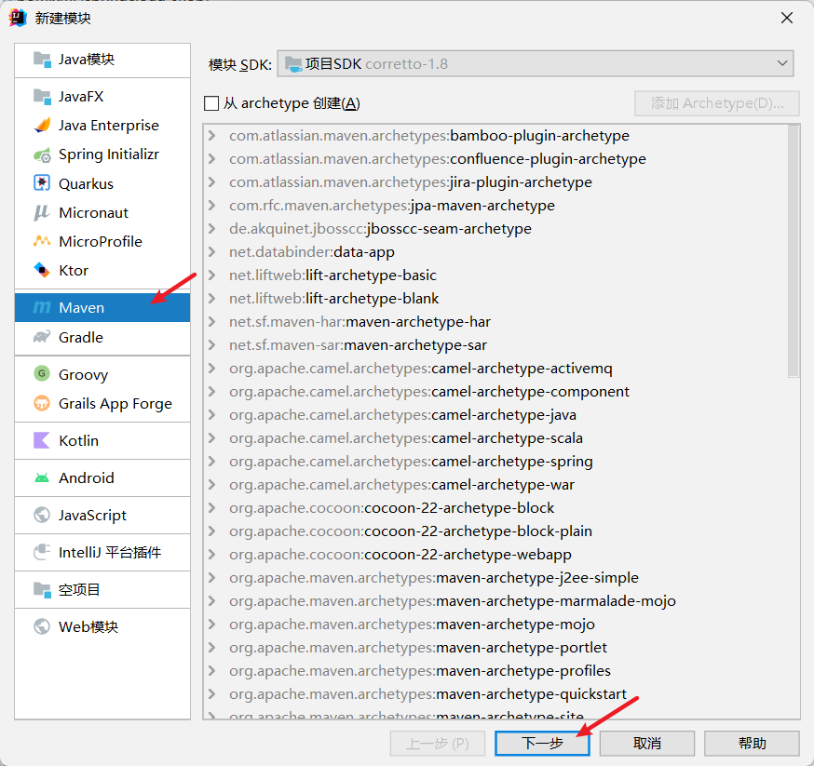Expand bamboo-plugin-archetype entry
The width and height of the screenshot is (814, 766).
tap(211, 135)
